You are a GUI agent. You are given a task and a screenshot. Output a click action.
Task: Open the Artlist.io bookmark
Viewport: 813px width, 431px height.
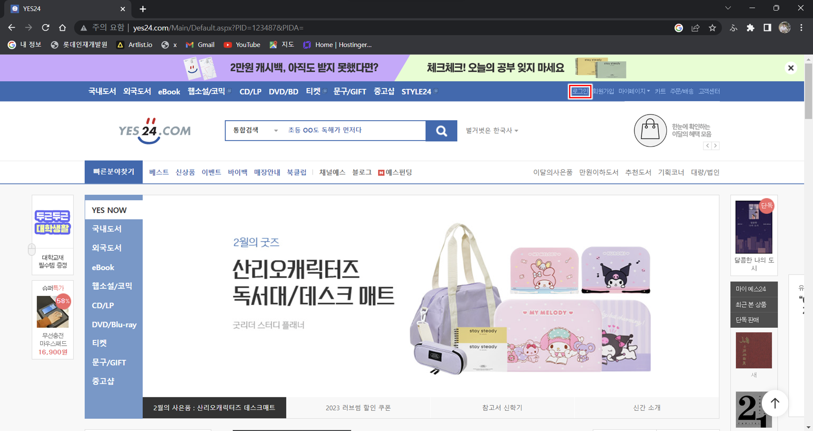(135, 45)
